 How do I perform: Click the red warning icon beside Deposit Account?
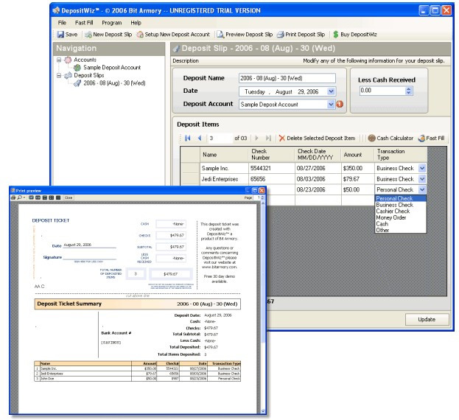coord(340,104)
